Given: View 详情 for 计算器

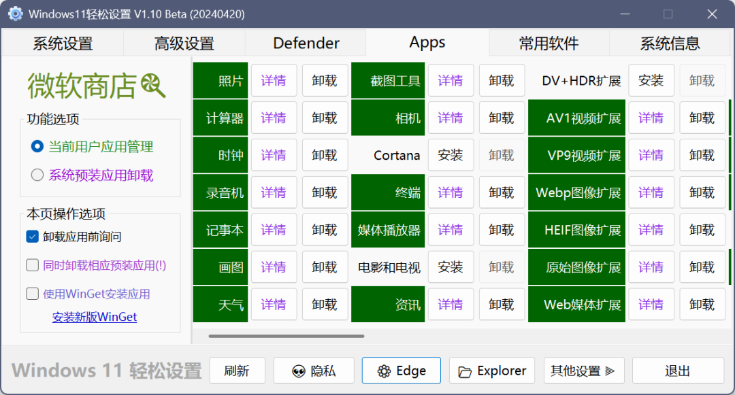Looking at the screenshot, I should click(274, 118).
